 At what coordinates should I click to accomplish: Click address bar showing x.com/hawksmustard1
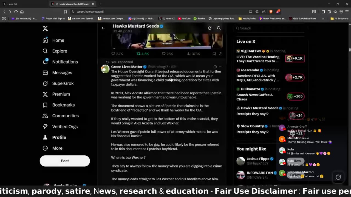tap(90, 12)
